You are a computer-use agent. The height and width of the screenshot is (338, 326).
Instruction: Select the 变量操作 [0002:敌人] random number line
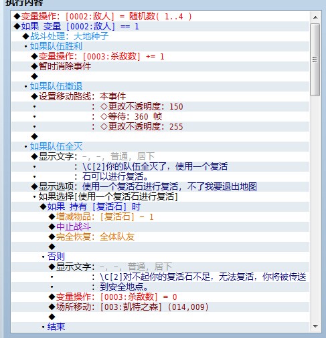160,17
